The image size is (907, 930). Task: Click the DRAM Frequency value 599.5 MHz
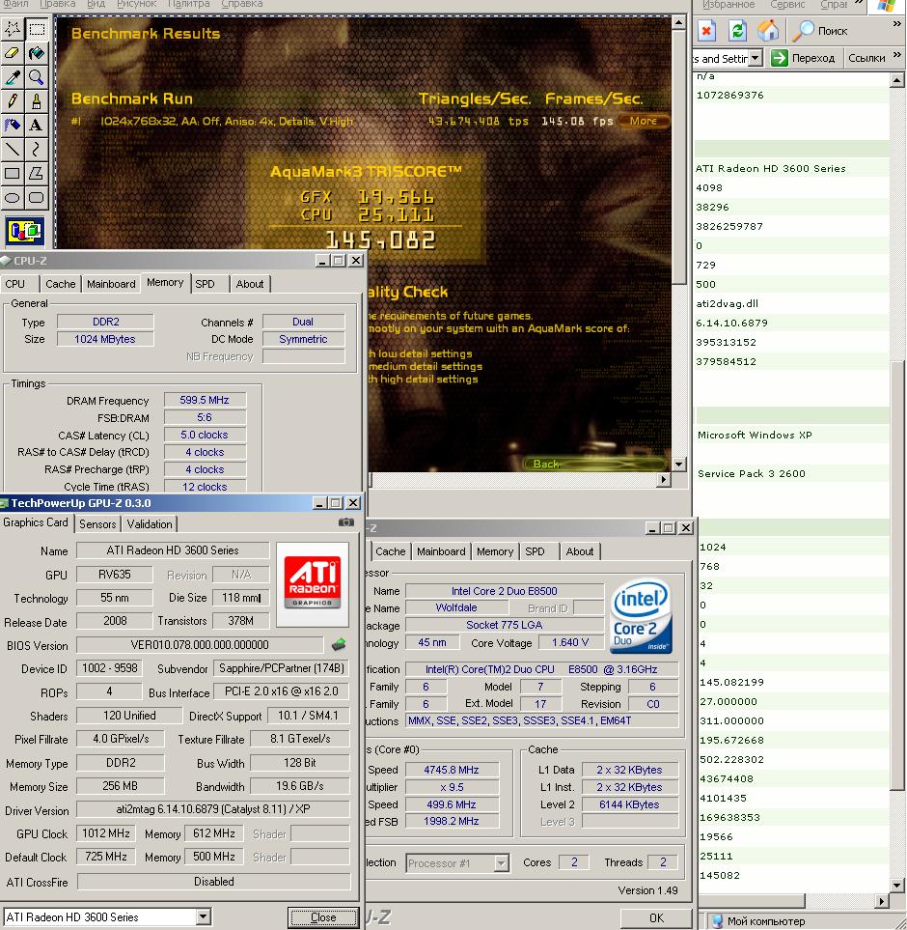[205, 401]
